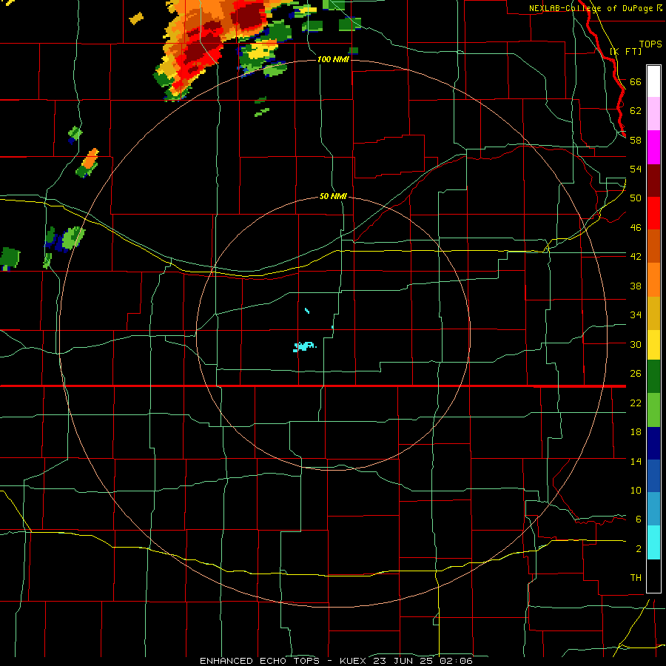Click the 'NEXLAB-College of DuPage' text

591,8
